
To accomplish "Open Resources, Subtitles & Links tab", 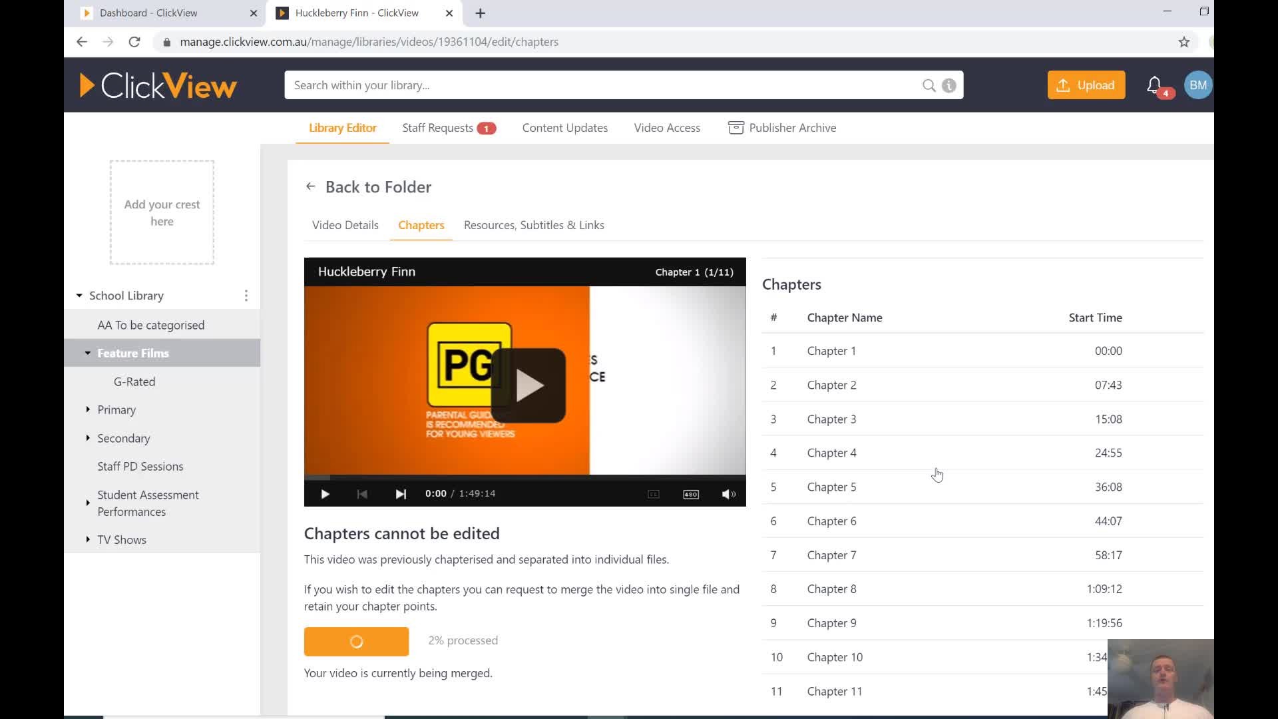I will click(534, 225).
